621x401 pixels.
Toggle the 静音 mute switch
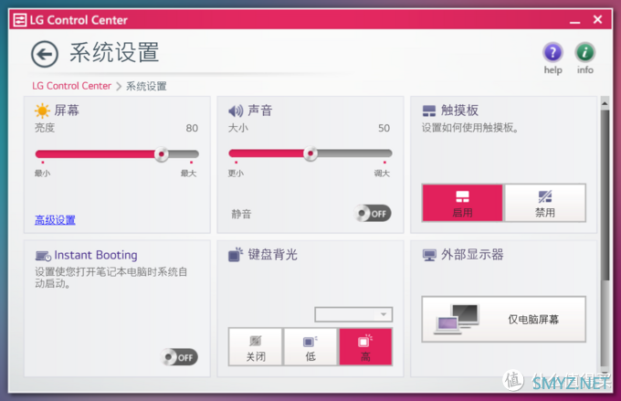pos(373,214)
